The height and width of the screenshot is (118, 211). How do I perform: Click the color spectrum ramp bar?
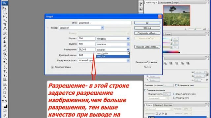[x=171, y=52]
